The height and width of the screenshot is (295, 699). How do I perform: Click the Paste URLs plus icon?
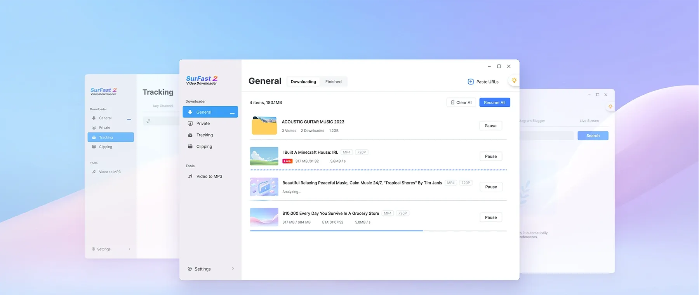tap(470, 82)
